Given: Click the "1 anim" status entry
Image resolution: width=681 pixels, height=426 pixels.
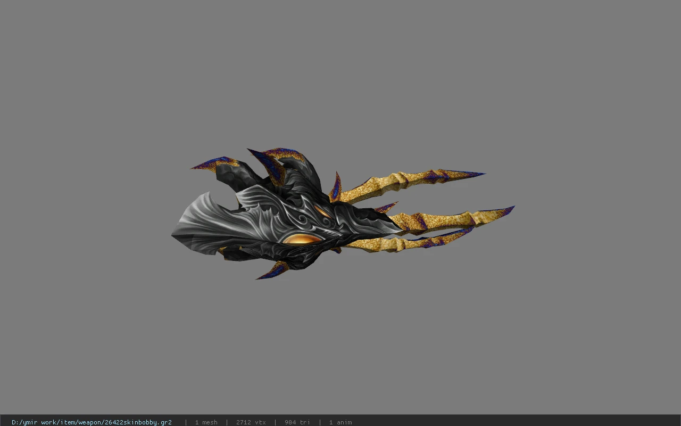Looking at the screenshot, I should pyautogui.click(x=340, y=422).
